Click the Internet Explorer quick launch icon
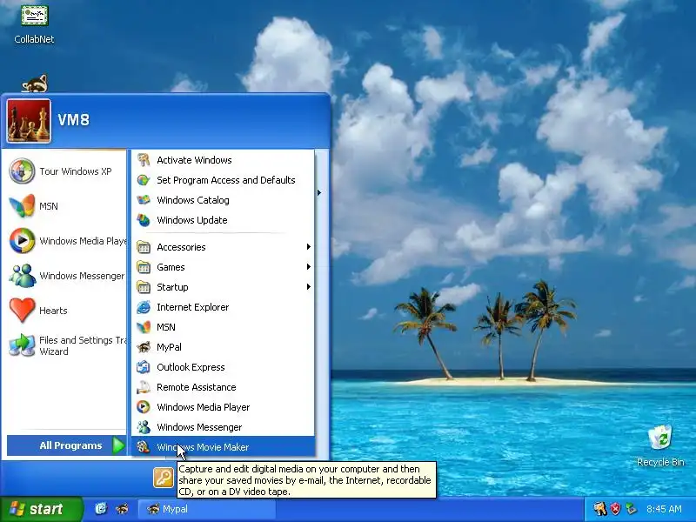The image size is (696, 522). (x=101, y=509)
